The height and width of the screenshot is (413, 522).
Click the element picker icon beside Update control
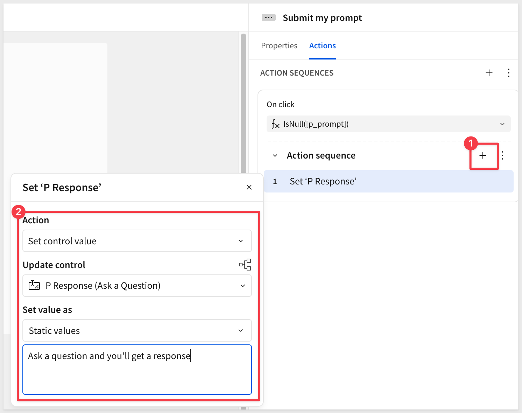point(245,265)
